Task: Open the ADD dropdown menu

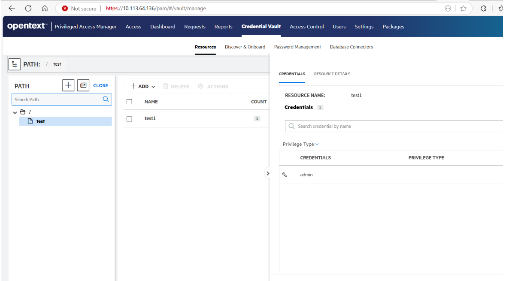Action: click(143, 86)
